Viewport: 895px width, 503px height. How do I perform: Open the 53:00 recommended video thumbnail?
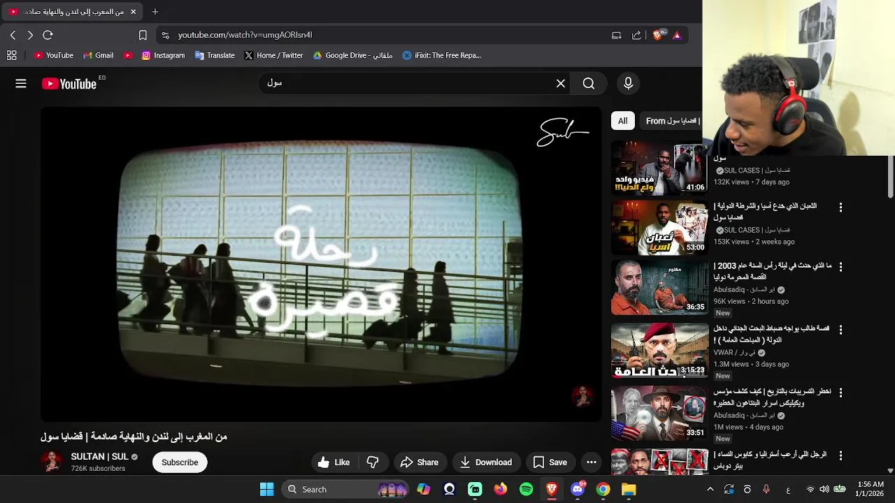click(659, 228)
